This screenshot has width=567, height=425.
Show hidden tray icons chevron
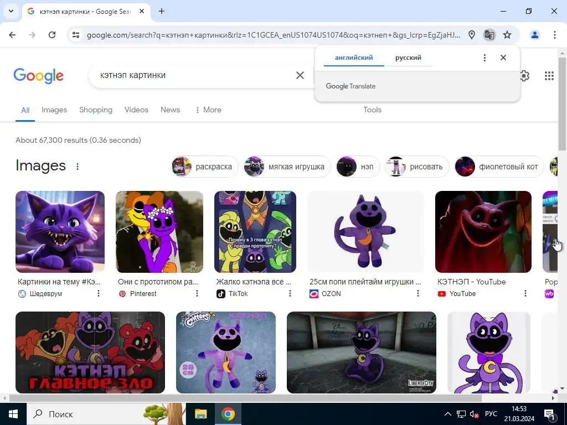point(447,414)
